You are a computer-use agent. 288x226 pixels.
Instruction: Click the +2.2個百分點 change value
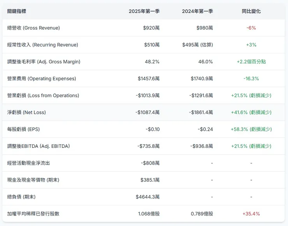[251, 62]
